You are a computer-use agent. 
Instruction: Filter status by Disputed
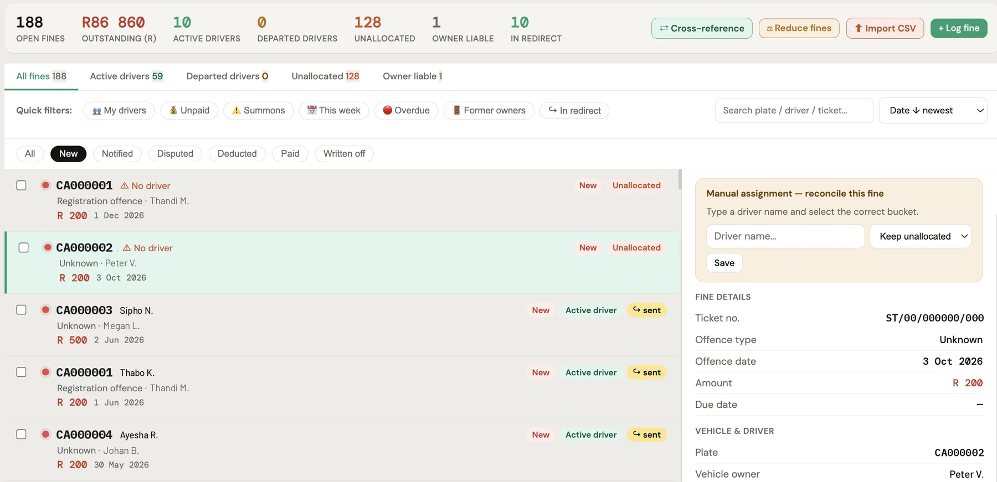175,154
